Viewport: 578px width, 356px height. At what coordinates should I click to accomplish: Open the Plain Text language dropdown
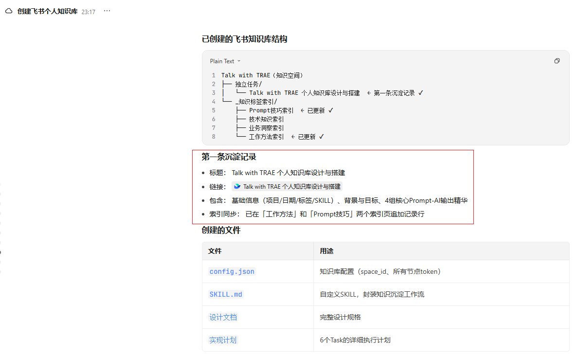coord(225,61)
